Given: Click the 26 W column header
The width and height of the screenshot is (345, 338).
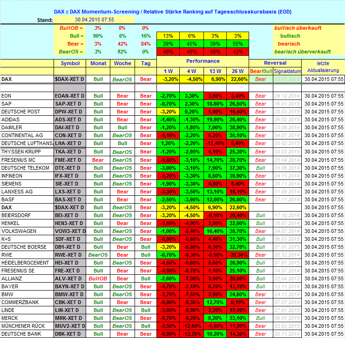Looking at the screenshot, I should (237, 71).
